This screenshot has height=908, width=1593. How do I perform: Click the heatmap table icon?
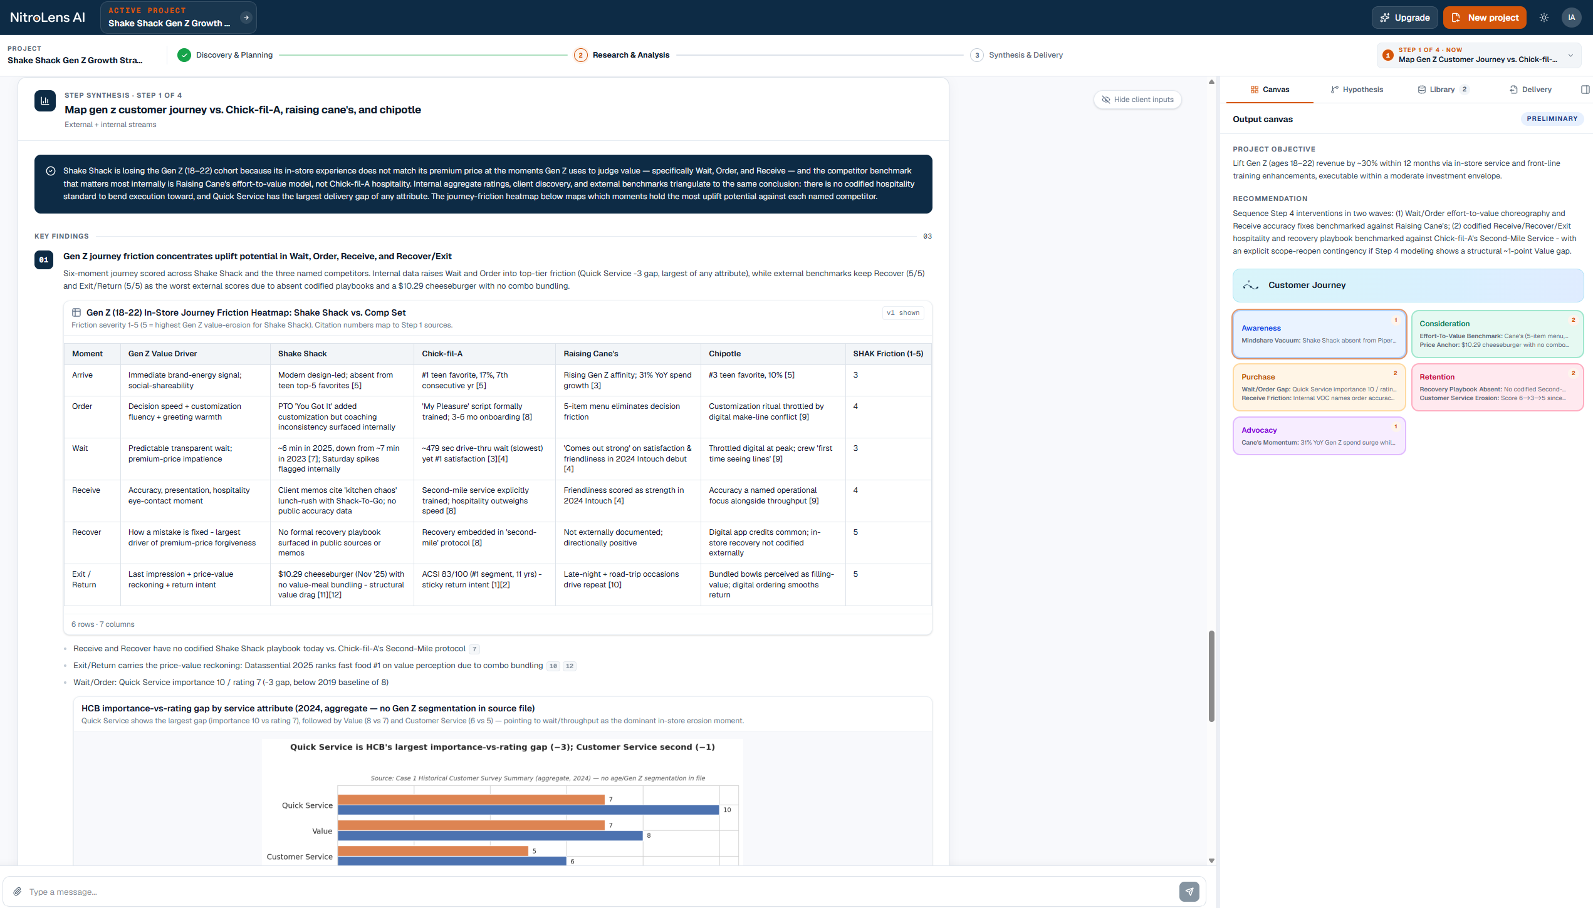[76, 312]
